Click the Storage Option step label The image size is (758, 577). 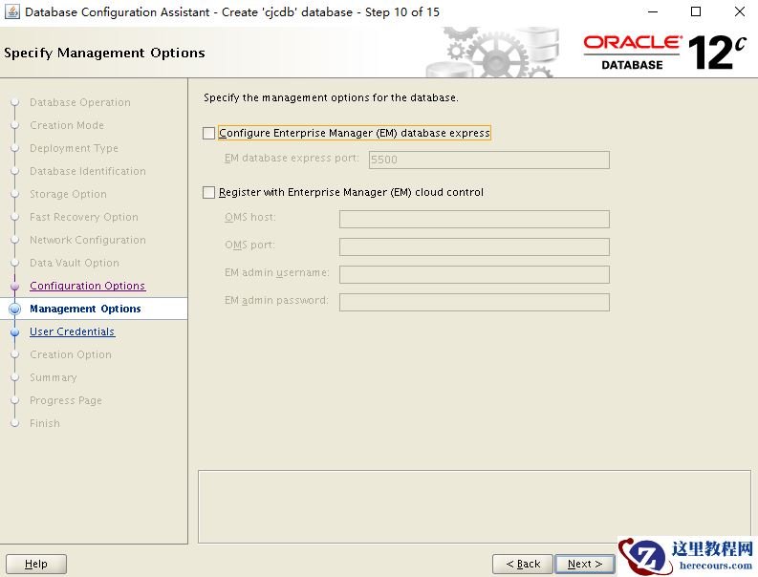tap(68, 194)
